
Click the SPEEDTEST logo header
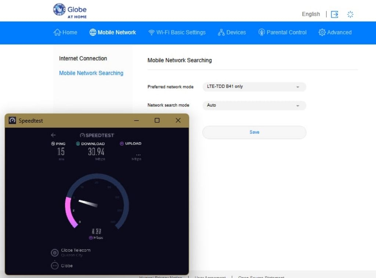click(97, 135)
